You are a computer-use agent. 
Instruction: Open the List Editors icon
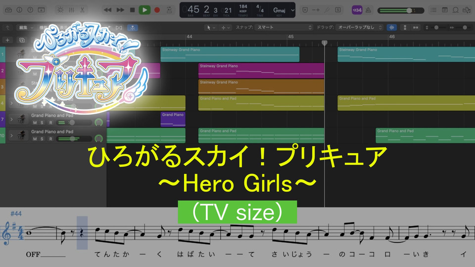point(433,10)
